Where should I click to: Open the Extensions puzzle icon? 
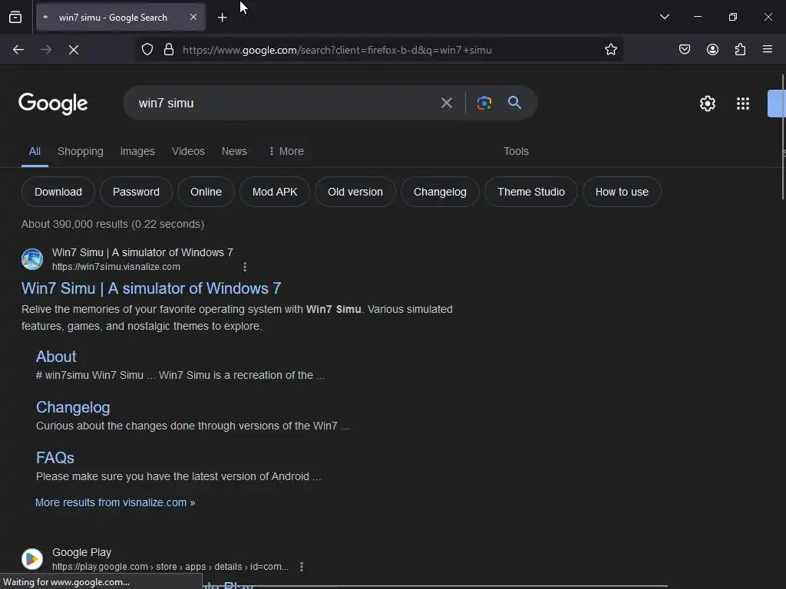point(741,49)
